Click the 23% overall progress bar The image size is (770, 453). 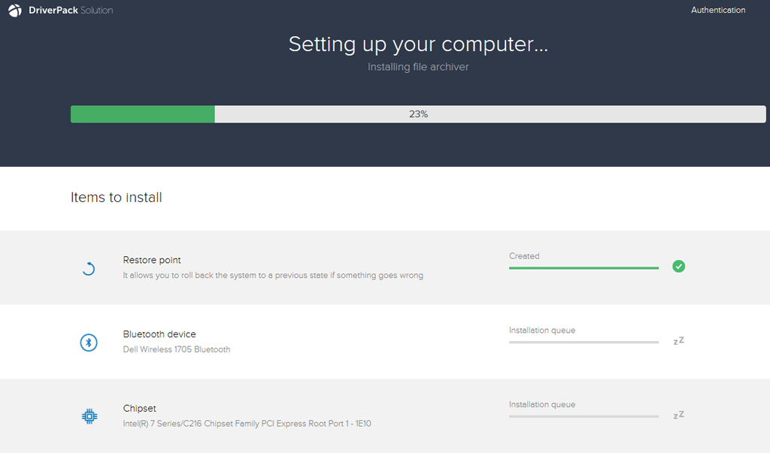418,114
